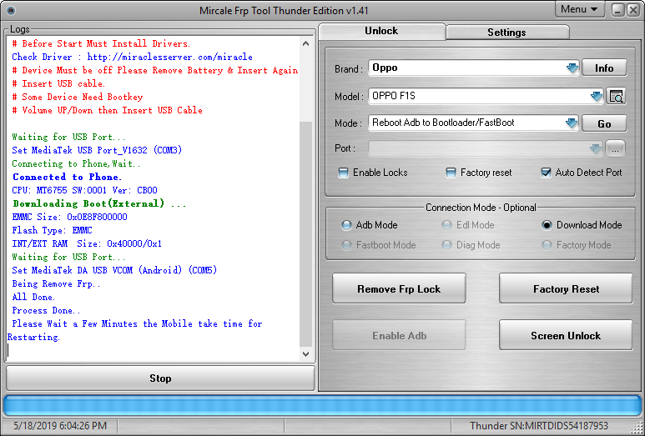645x436 pixels.
Task: Click 'Process Done..' log line
Action: click(x=47, y=310)
